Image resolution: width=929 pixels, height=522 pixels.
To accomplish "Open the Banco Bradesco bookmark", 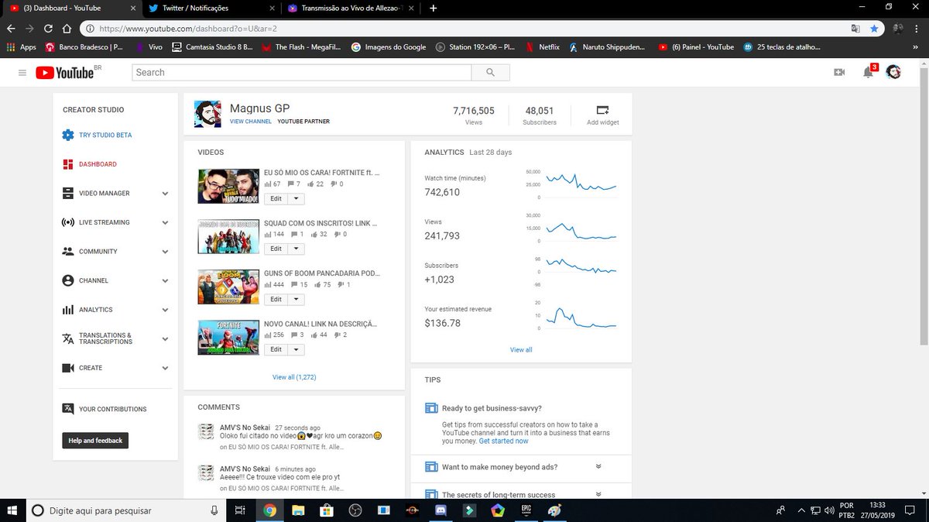I will click(x=85, y=46).
